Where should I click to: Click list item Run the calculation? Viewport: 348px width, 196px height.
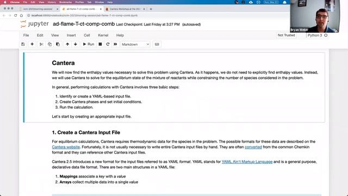76,107
